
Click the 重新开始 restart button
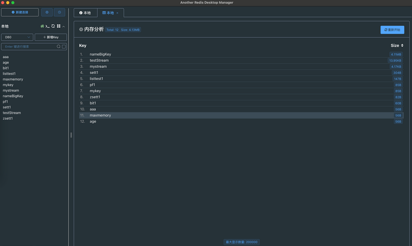click(x=392, y=30)
